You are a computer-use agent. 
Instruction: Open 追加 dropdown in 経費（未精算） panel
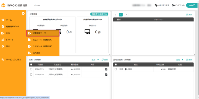(95, 60)
